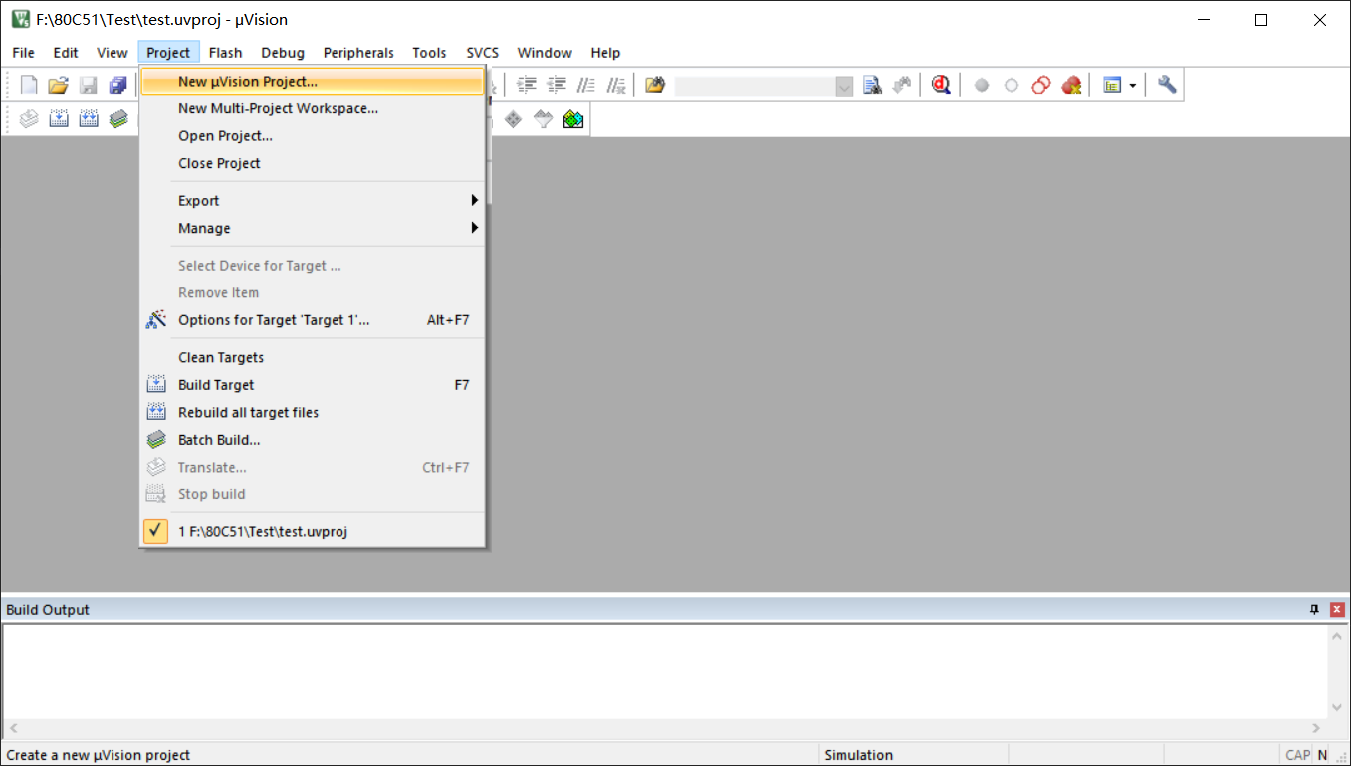The width and height of the screenshot is (1351, 766).
Task: Click the Open file folder icon
Action: coord(58,86)
